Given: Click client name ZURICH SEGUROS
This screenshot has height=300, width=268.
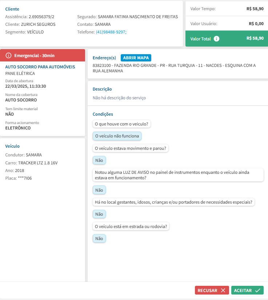Looking at the screenshot, I should tap(38, 24).
